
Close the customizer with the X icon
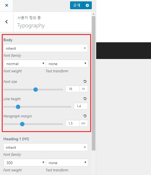tap(7, 5)
